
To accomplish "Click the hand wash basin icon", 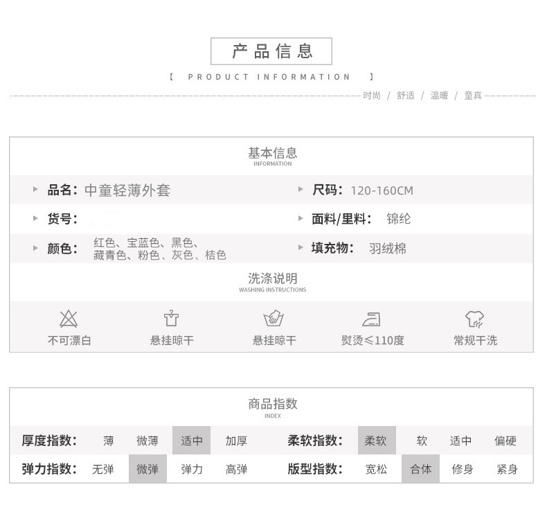I will (273, 318).
